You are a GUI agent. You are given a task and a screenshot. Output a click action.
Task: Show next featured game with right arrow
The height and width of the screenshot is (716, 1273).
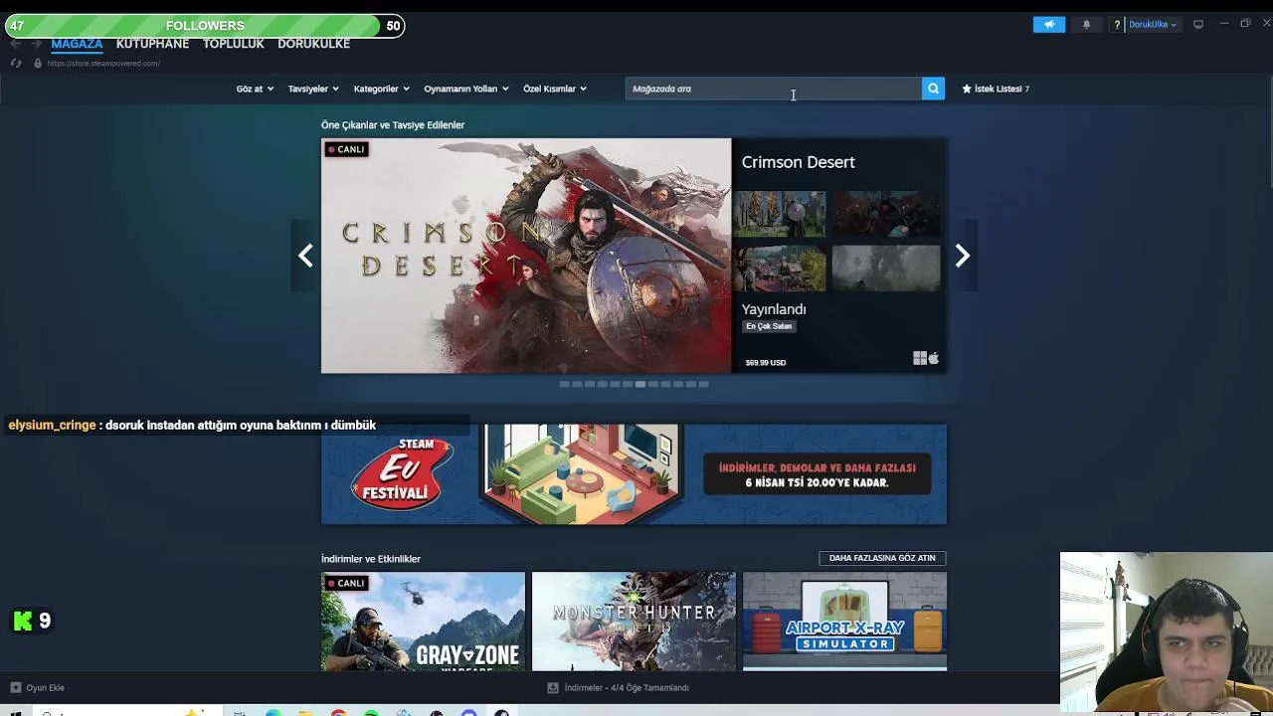[x=962, y=256]
